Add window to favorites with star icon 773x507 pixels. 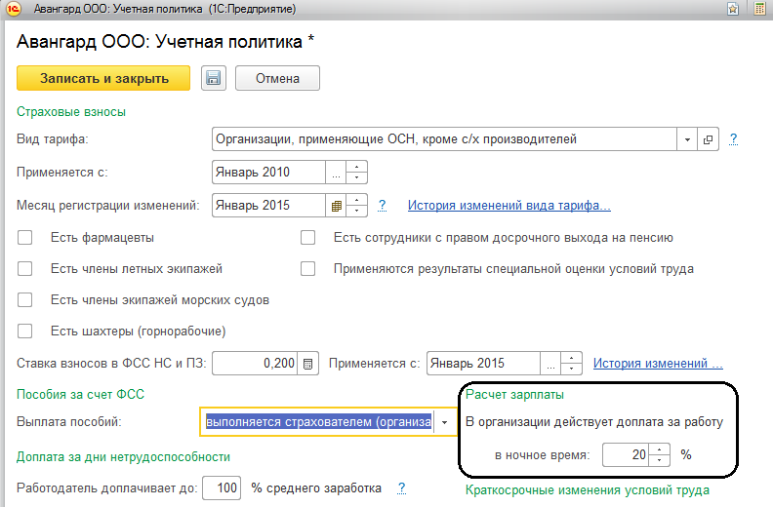(731, 9)
